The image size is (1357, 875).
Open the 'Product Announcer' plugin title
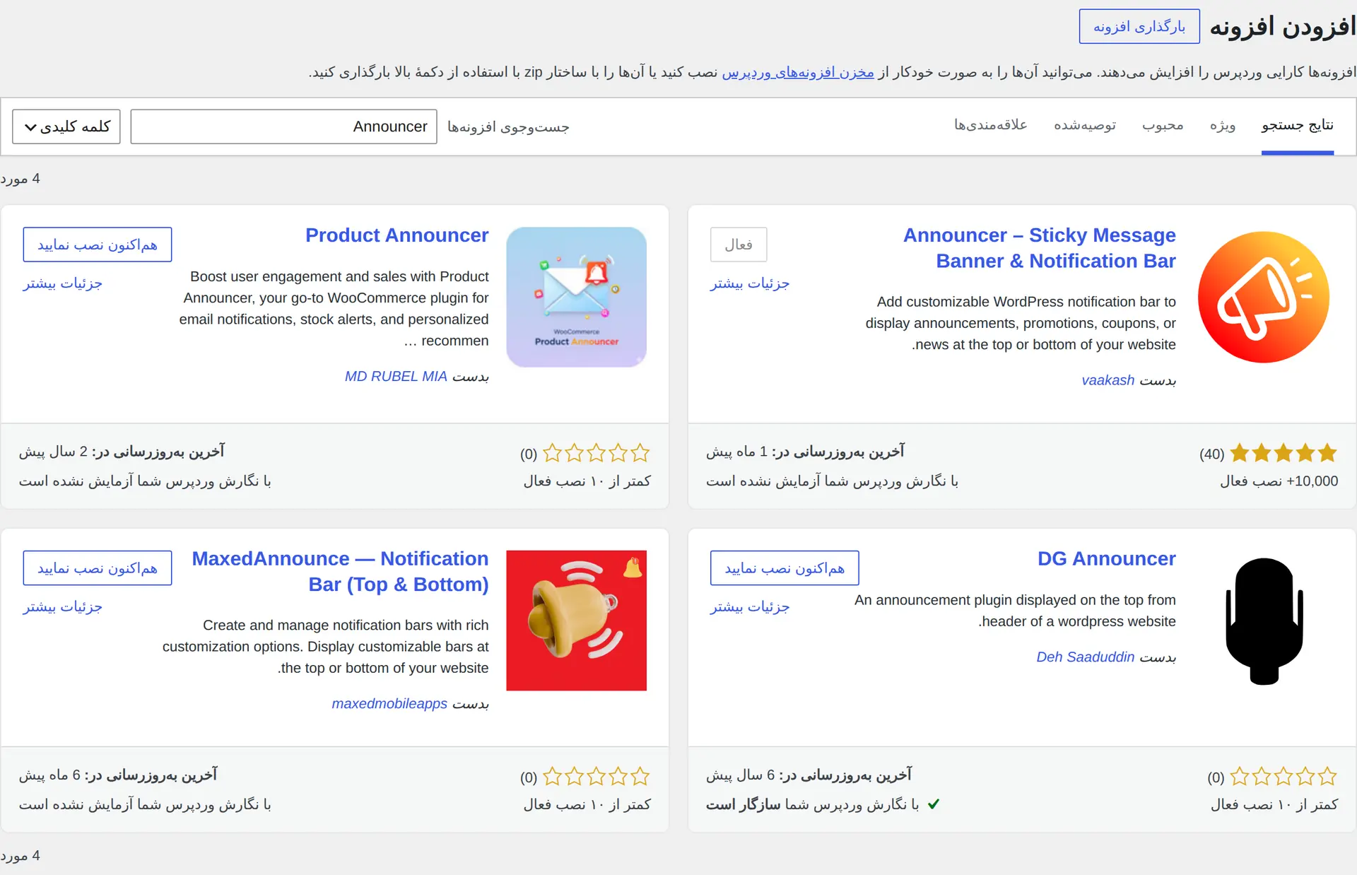tap(397, 235)
